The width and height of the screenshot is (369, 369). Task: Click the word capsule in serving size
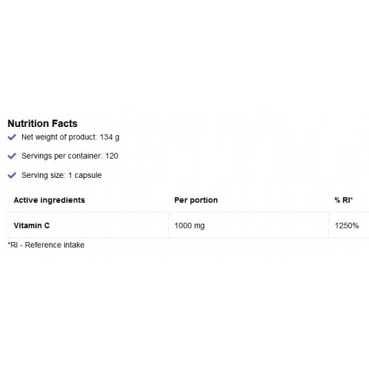click(88, 176)
